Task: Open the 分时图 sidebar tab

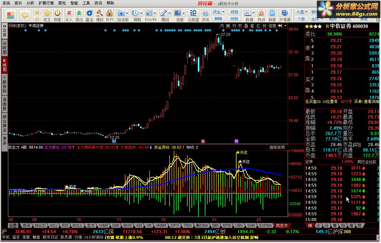Action: click(4, 47)
